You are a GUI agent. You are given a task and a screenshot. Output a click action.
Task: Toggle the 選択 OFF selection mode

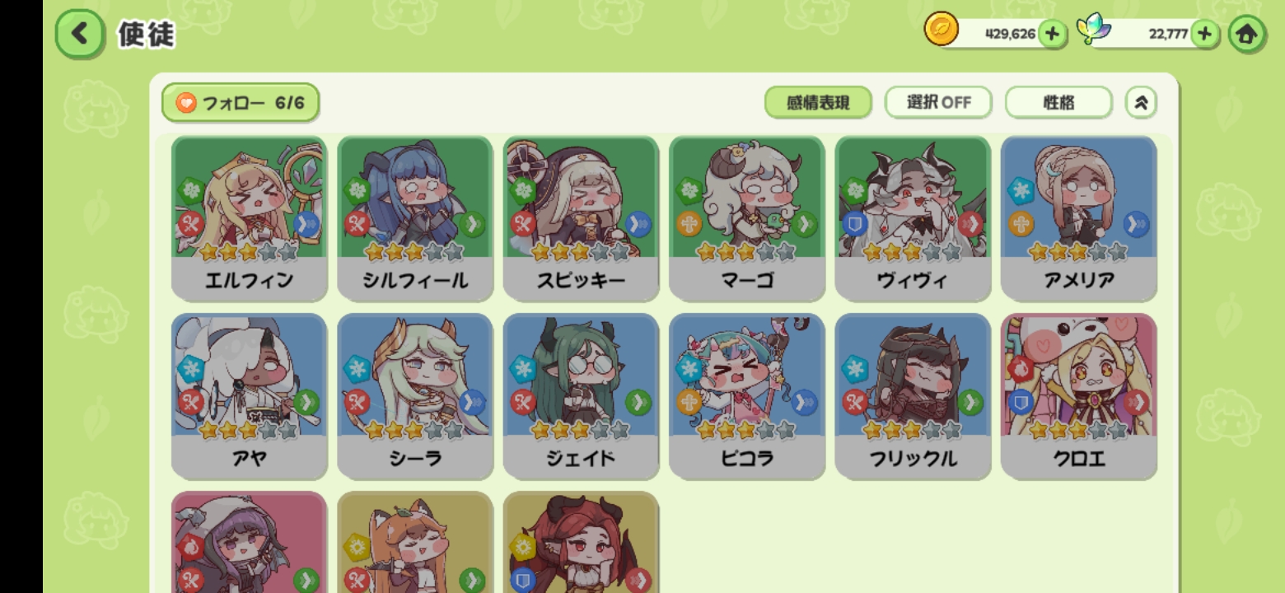(938, 103)
